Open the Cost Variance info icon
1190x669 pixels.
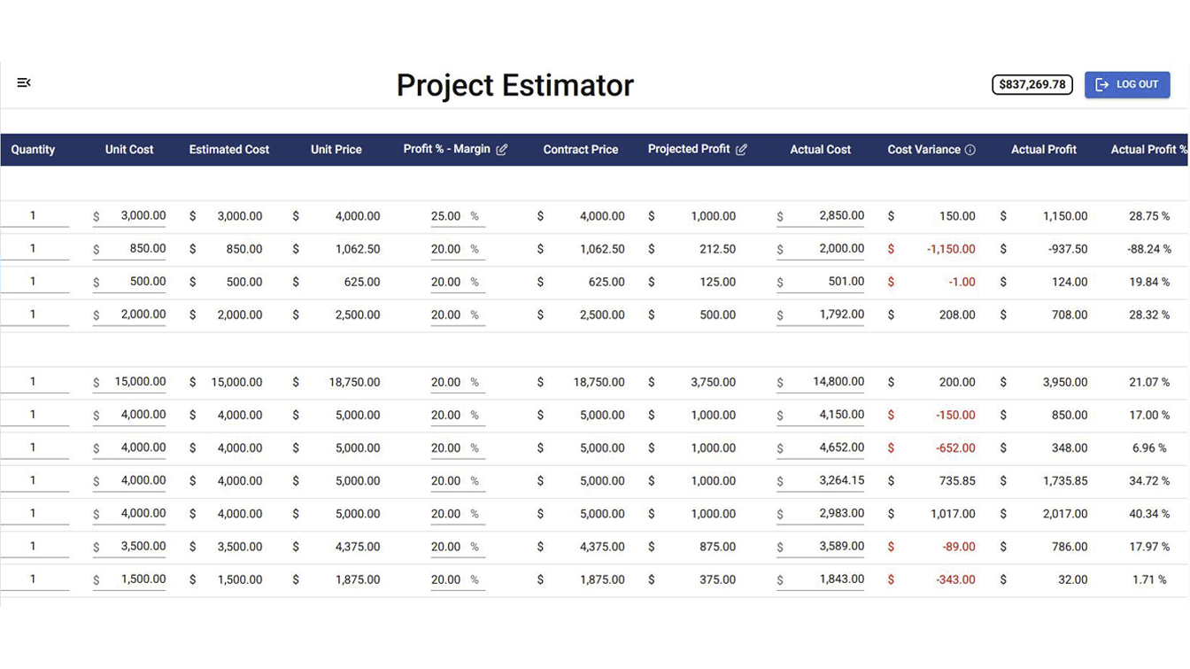[x=970, y=150]
